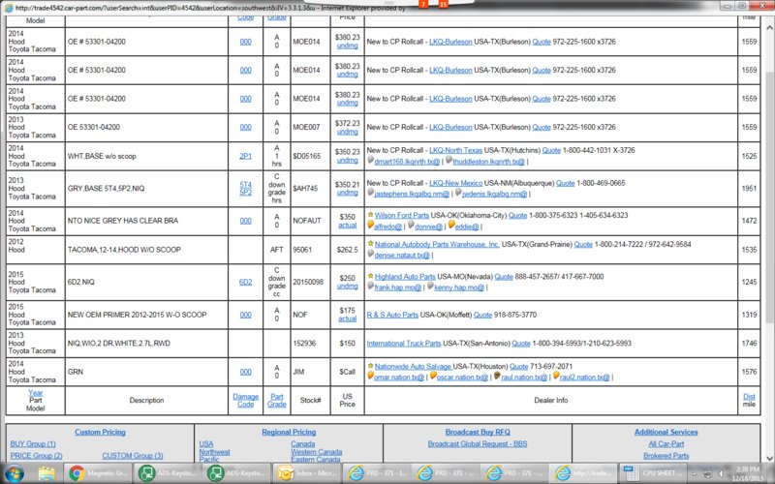Open Broadcast Buy RFQ link
This screenshot has width=775, height=484.
tap(478, 432)
